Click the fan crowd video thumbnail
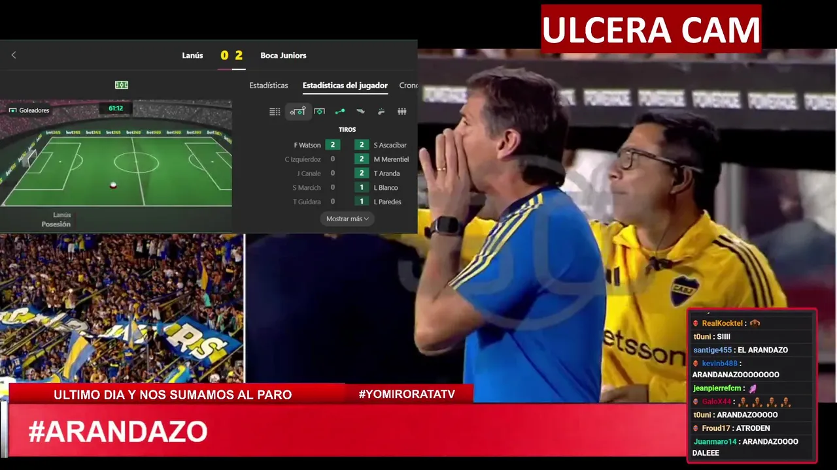 pyautogui.click(x=122, y=308)
